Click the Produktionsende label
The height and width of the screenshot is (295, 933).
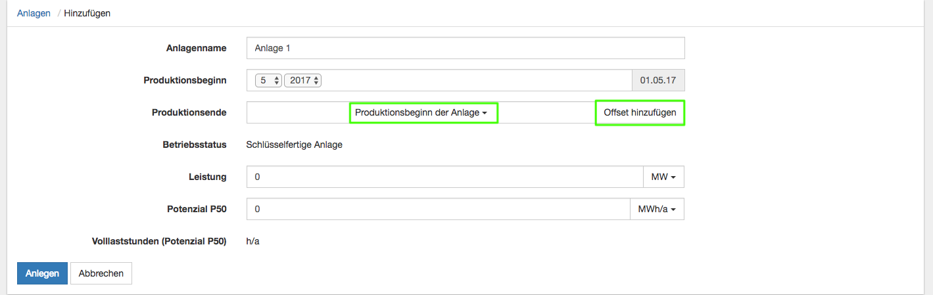[189, 112]
